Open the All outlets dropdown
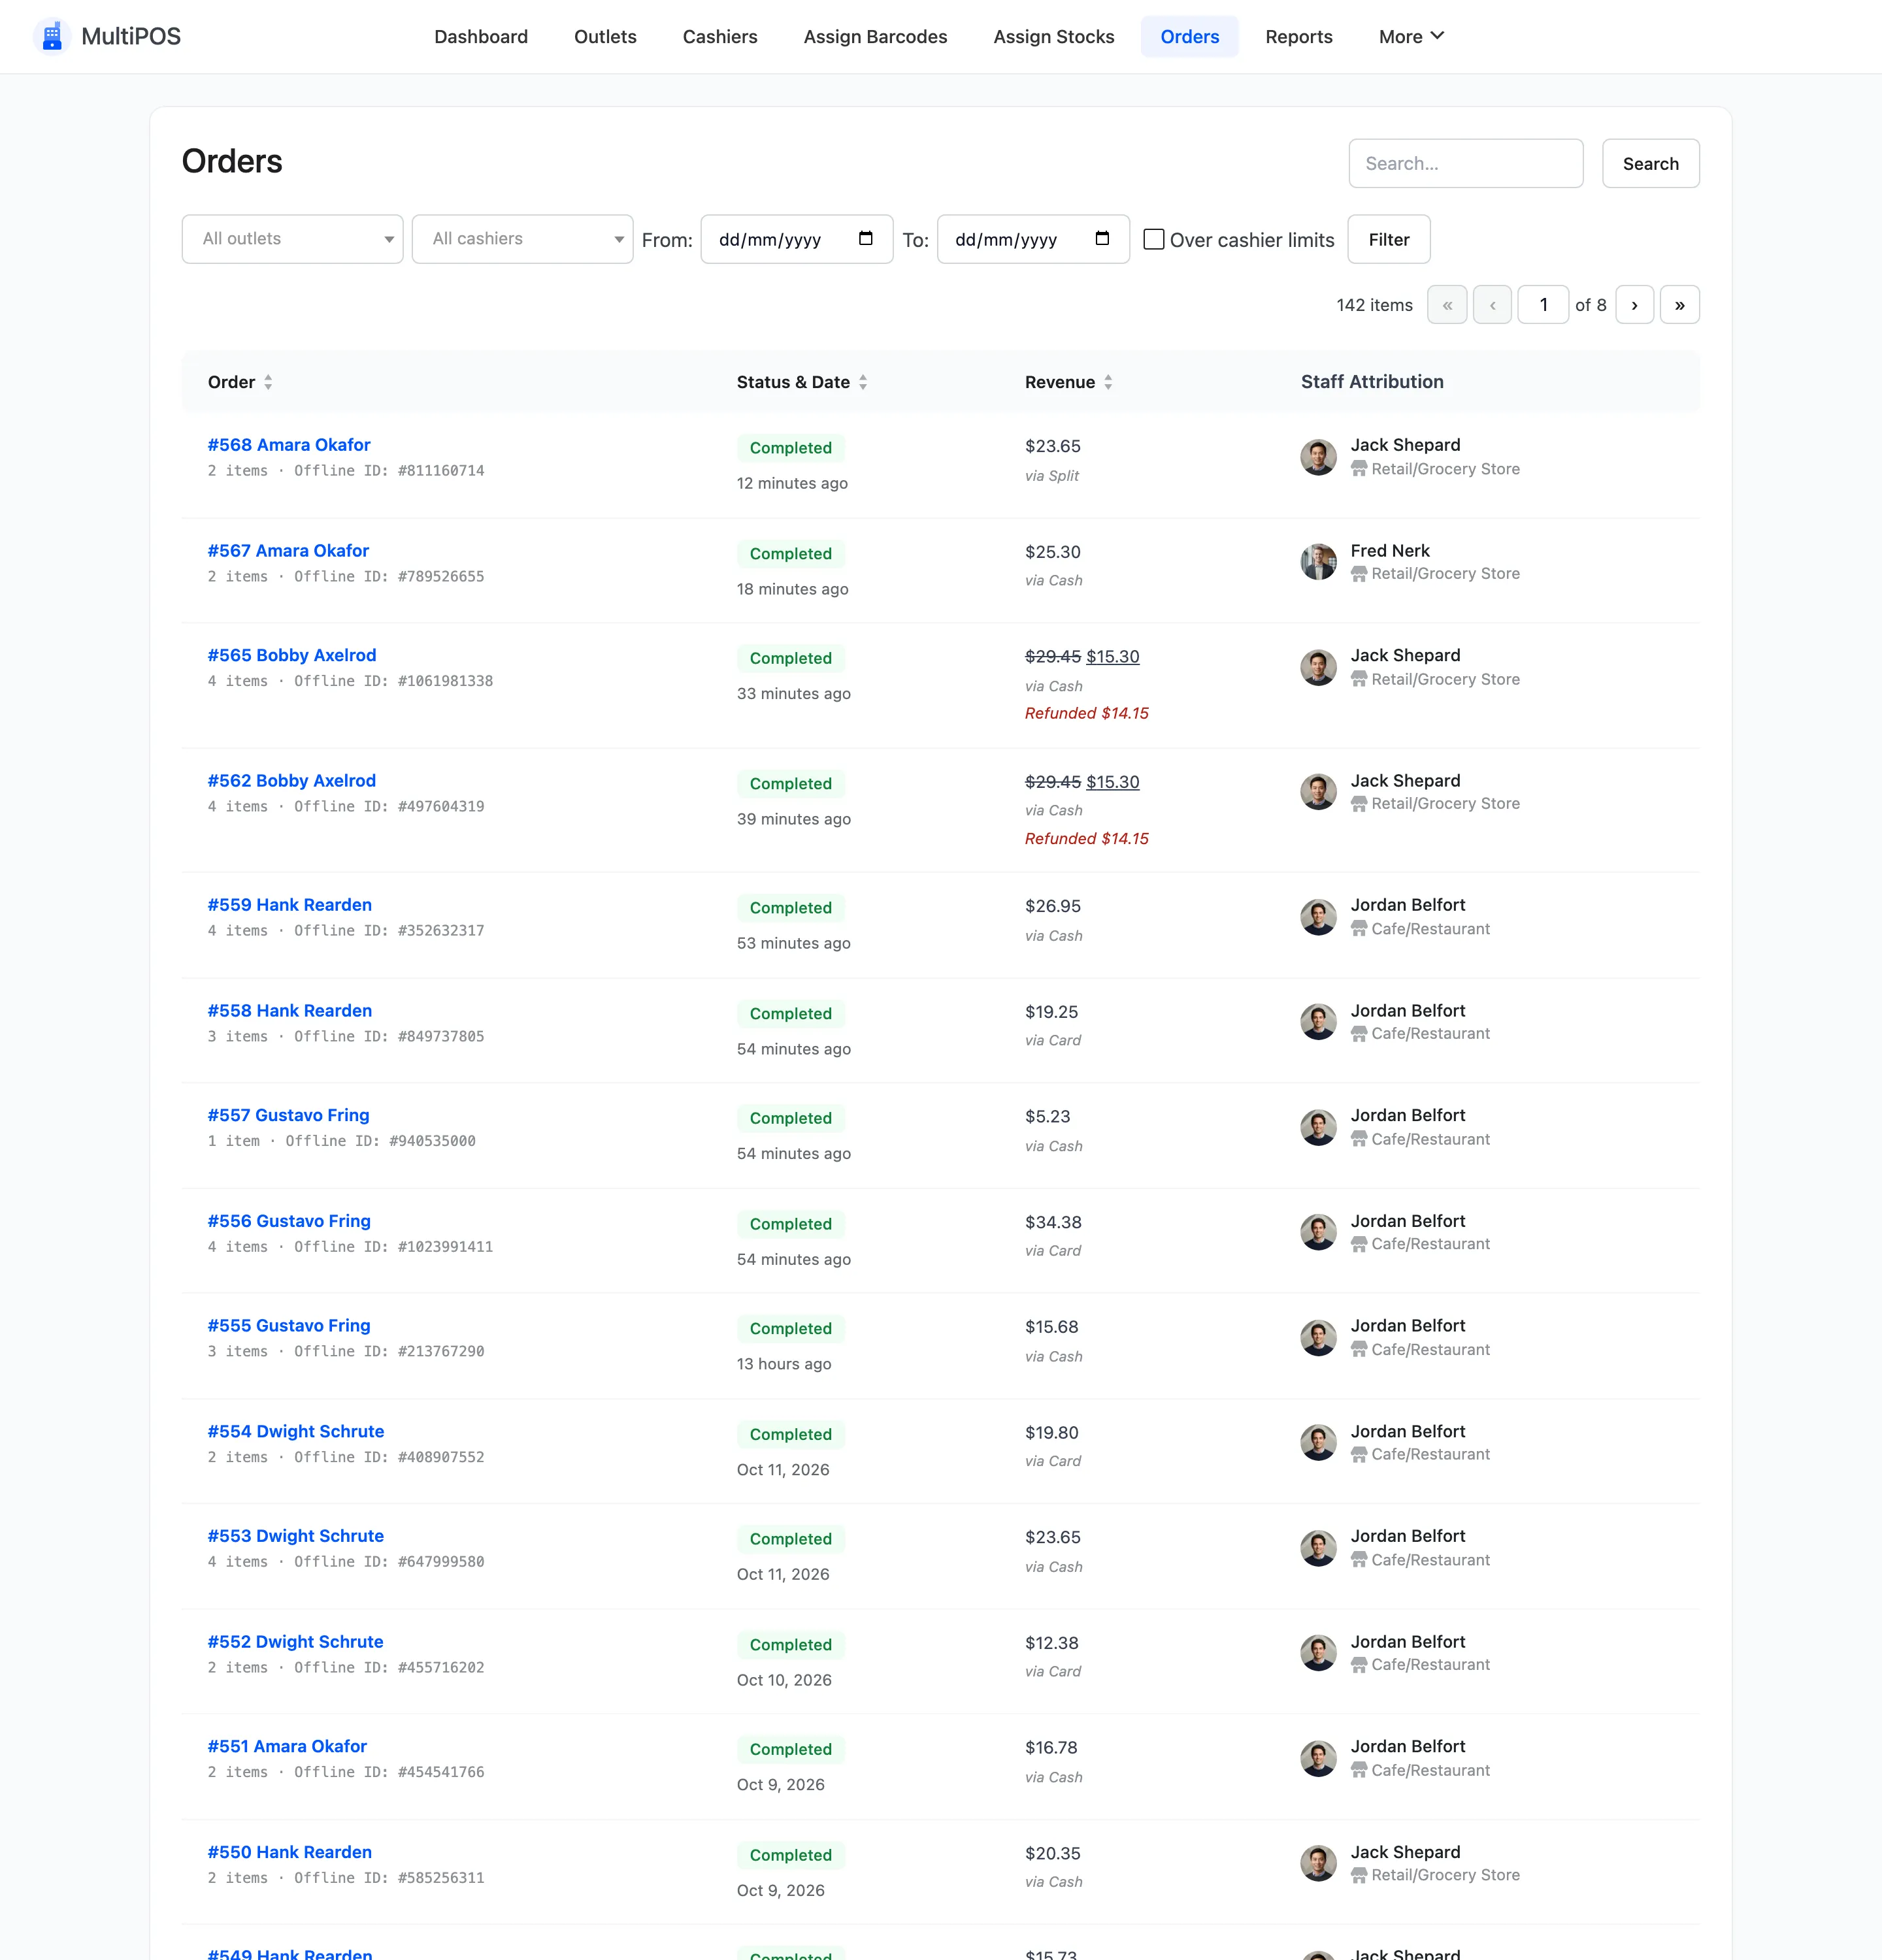The image size is (1882, 1960). click(293, 239)
